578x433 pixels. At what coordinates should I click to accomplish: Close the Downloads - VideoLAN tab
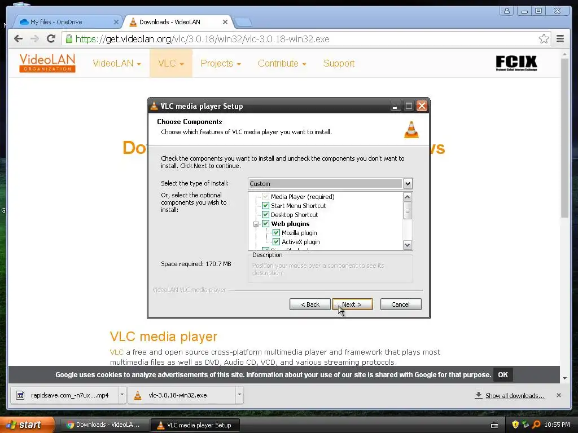[225, 22]
